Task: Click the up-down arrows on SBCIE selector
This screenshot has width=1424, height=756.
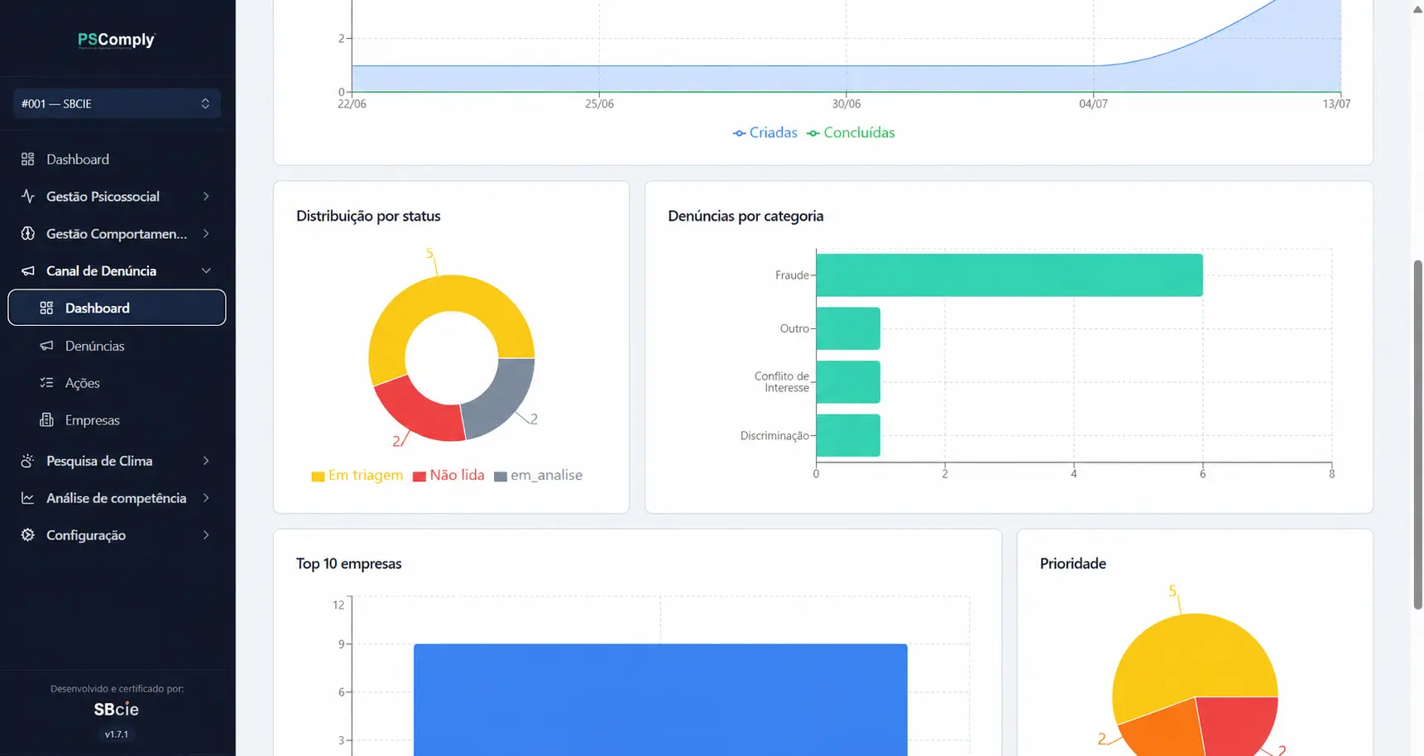Action: tap(205, 103)
